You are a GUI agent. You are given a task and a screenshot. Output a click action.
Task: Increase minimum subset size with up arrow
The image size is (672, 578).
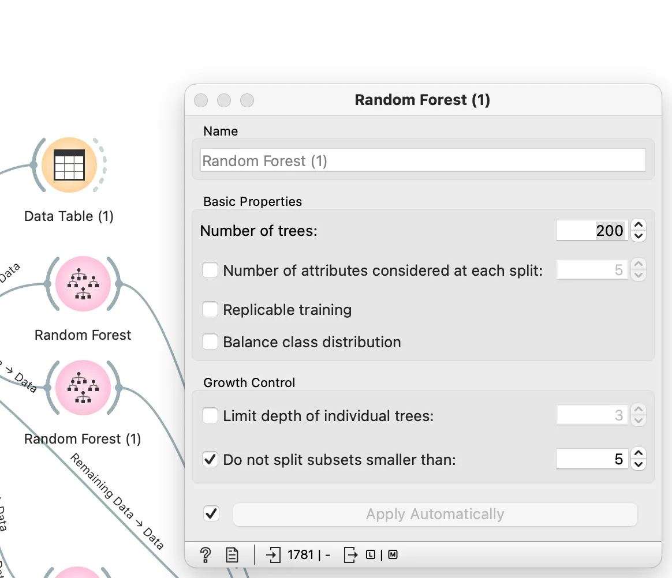point(639,453)
